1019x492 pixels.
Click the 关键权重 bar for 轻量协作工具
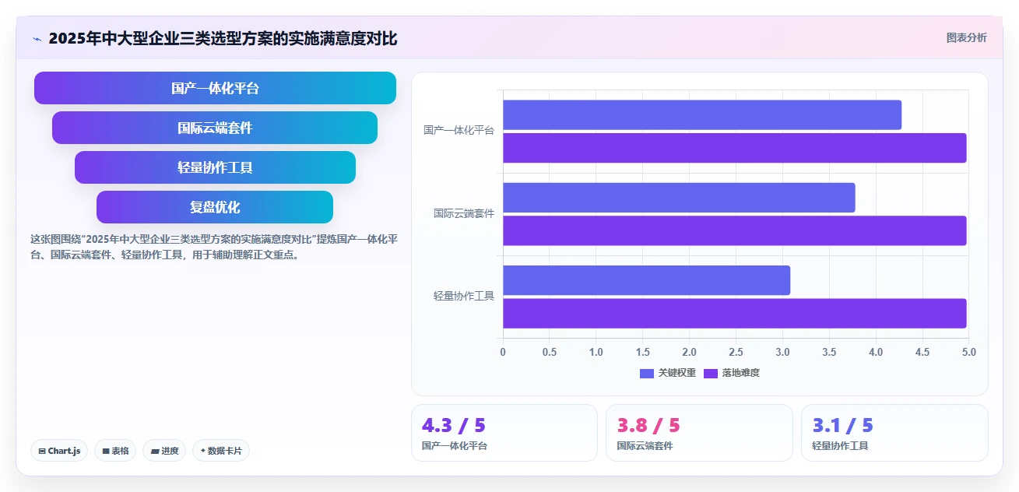647,280
